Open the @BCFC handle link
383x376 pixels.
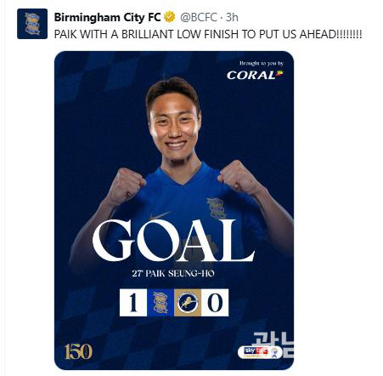click(x=199, y=18)
